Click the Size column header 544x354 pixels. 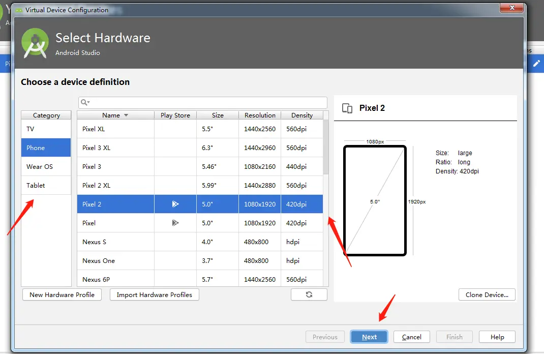[218, 115]
